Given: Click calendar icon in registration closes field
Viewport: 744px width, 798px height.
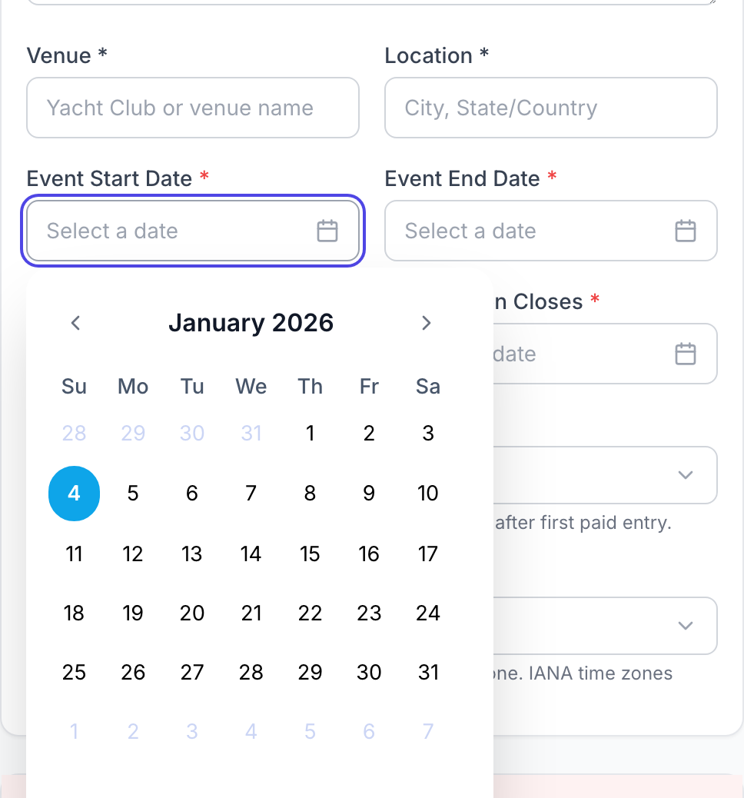Looking at the screenshot, I should 685,354.
